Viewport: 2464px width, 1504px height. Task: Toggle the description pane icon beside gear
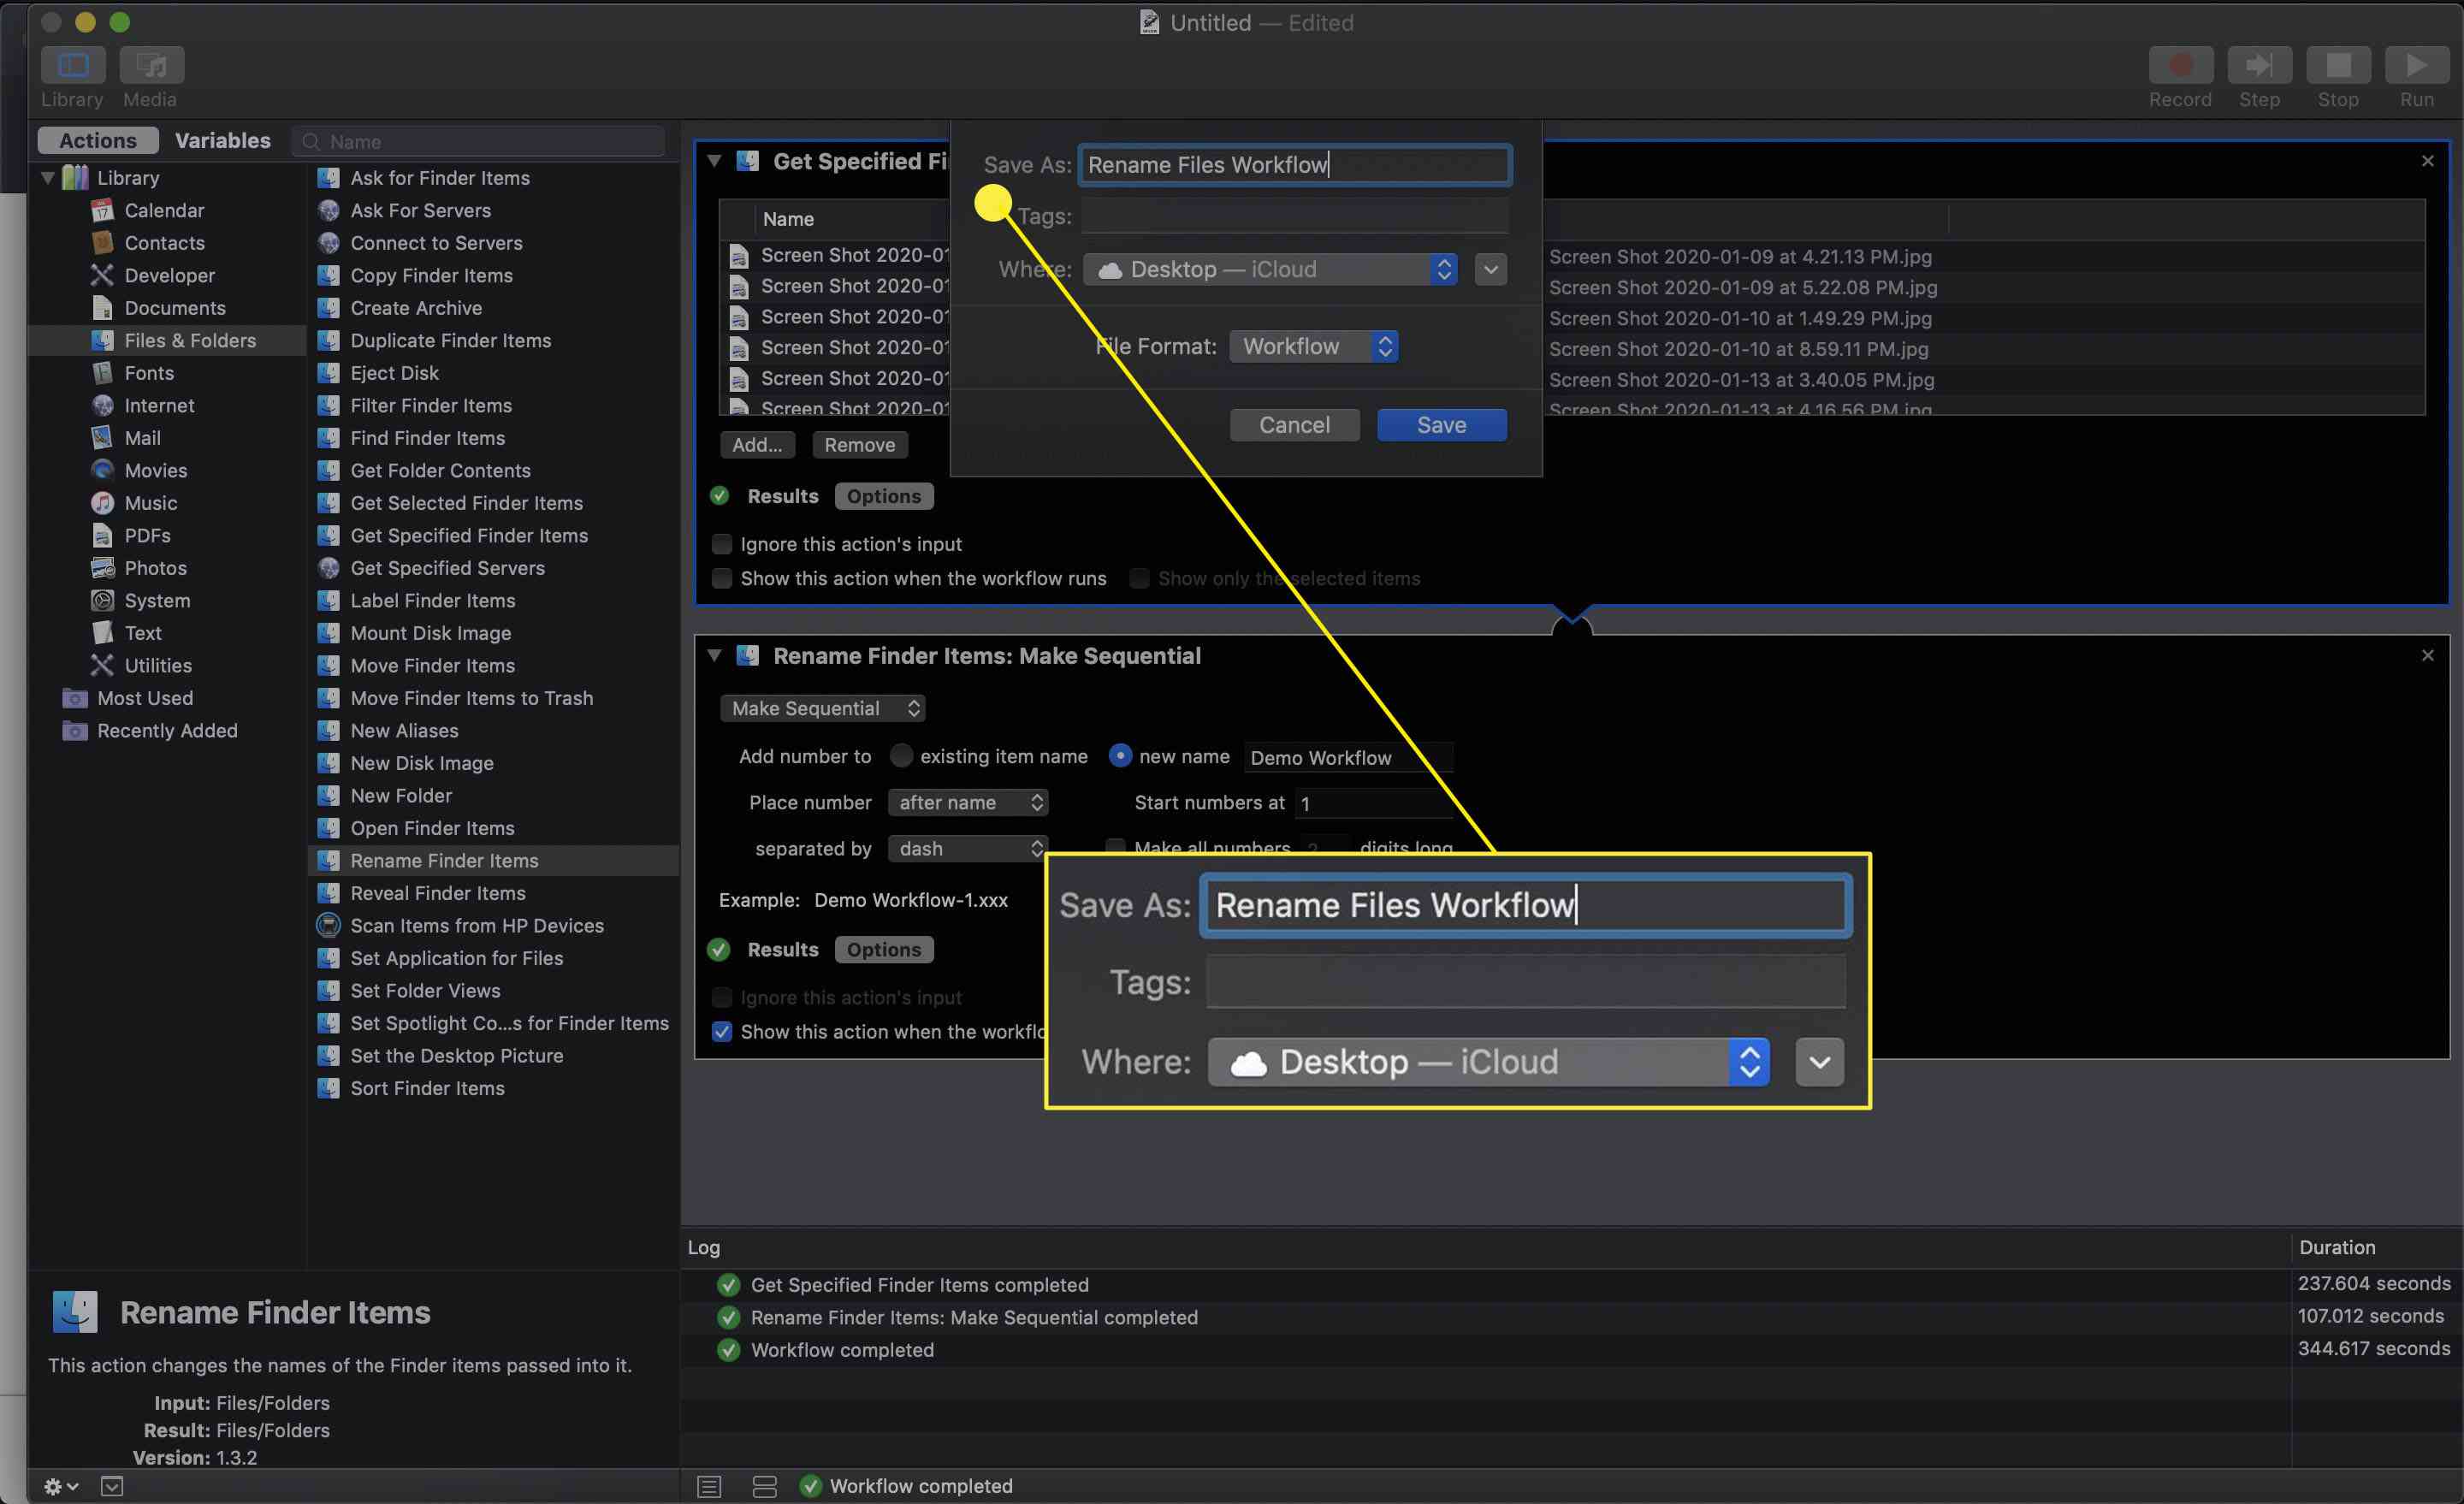click(112, 1486)
